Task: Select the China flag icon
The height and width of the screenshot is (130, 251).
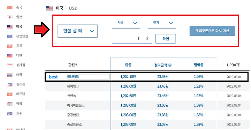Action: [x=10, y=8]
